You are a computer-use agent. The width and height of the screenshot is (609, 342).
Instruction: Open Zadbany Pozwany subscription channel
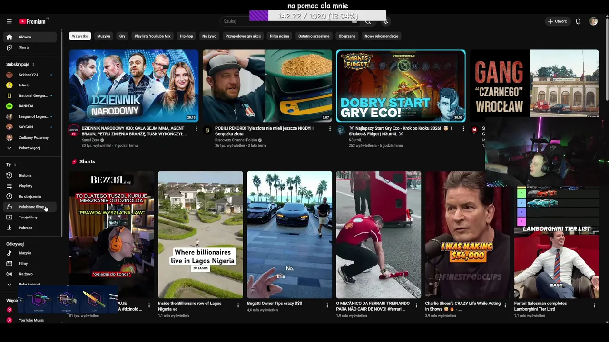29,137
